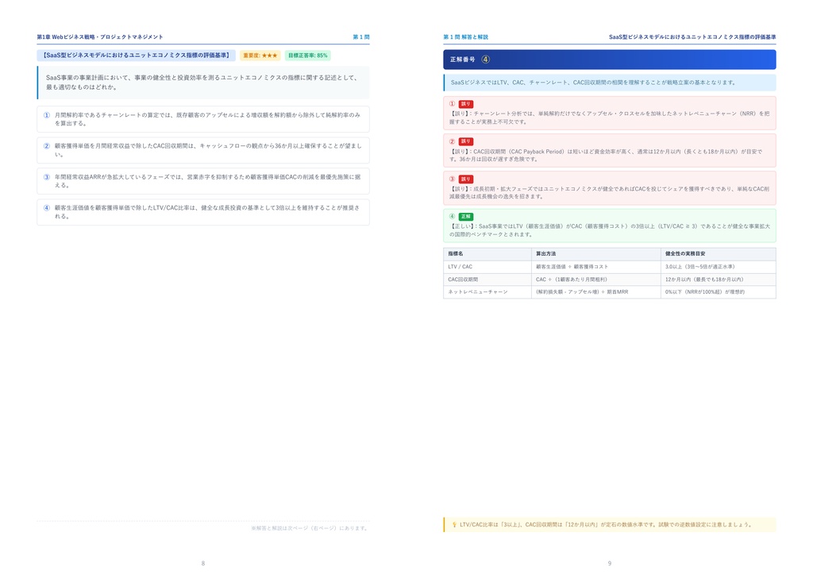Click page number 9
This screenshot has height=575, width=813.
pos(610,563)
